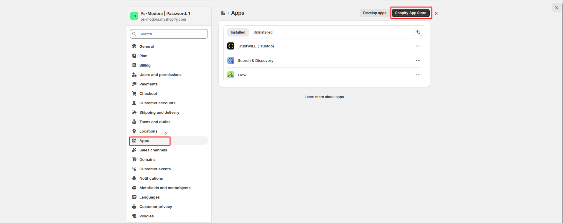Click the Apps page heading
Viewport: 563px width, 223px height.
click(238, 13)
